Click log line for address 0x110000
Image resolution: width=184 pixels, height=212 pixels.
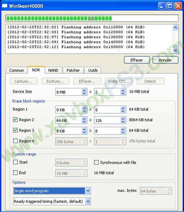click(x=76, y=27)
